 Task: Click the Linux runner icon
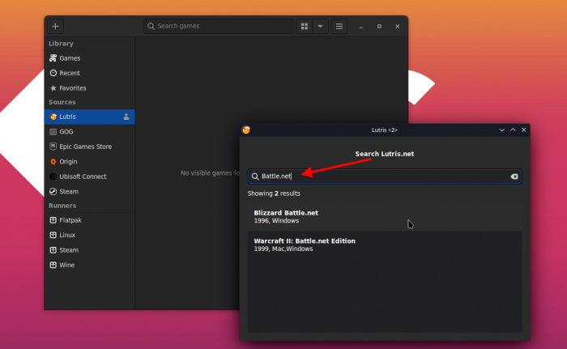[53, 235]
